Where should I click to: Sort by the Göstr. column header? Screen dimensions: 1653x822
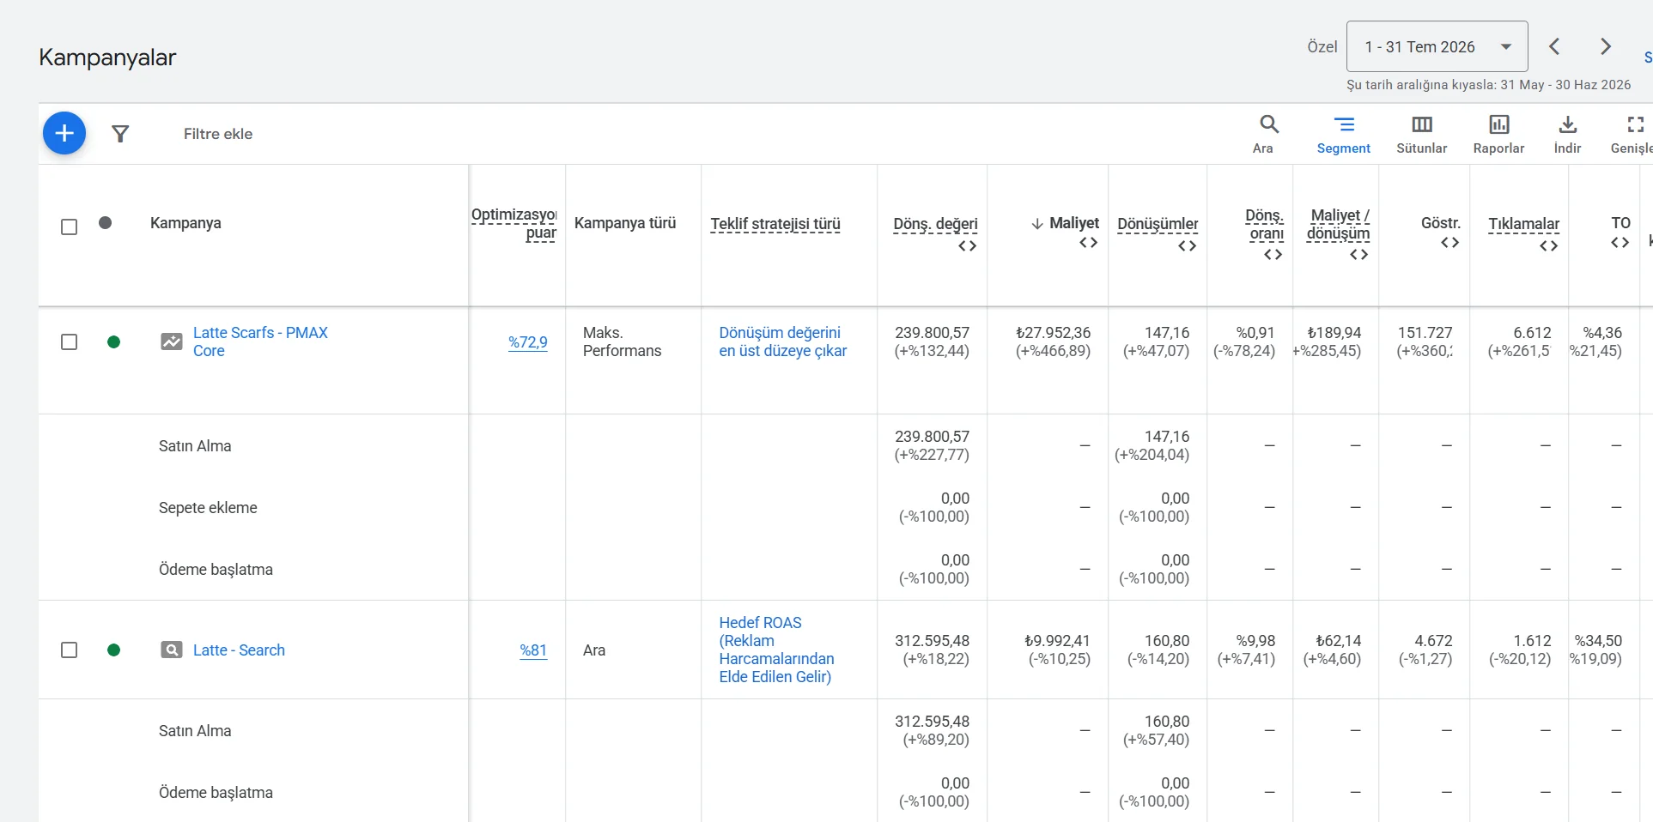(x=1441, y=223)
